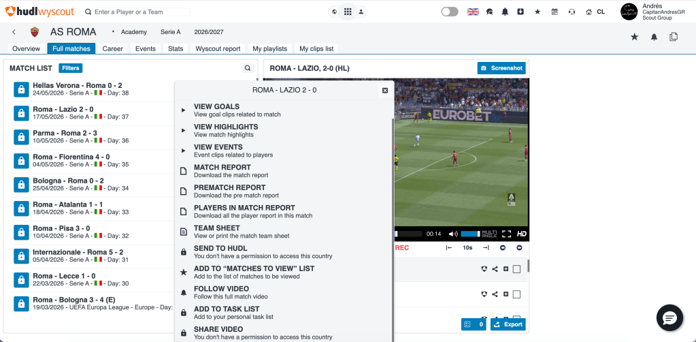
Task: Open the 2026/2027 season selector
Action: click(x=209, y=32)
